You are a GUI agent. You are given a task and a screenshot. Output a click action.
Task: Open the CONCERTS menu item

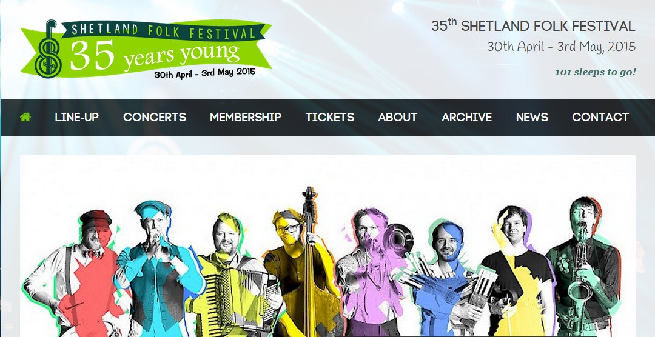point(155,118)
